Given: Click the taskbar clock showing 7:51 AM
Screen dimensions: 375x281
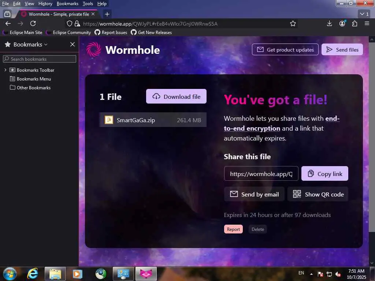Looking at the screenshot, I should click(x=356, y=274).
